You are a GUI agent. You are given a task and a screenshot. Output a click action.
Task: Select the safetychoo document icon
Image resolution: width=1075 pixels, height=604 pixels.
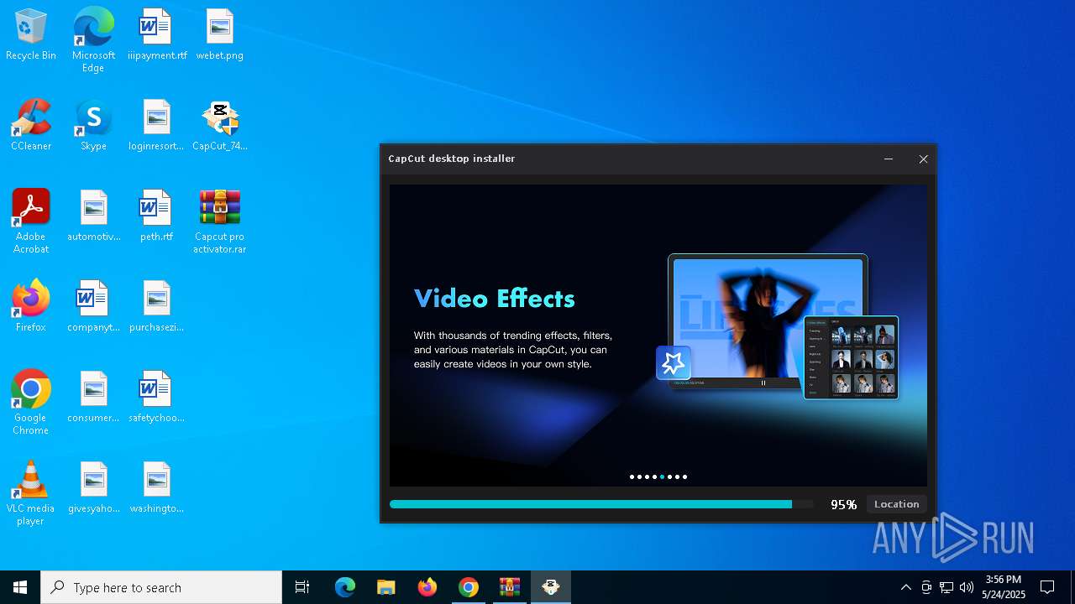pyautogui.click(x=156, y=398)
